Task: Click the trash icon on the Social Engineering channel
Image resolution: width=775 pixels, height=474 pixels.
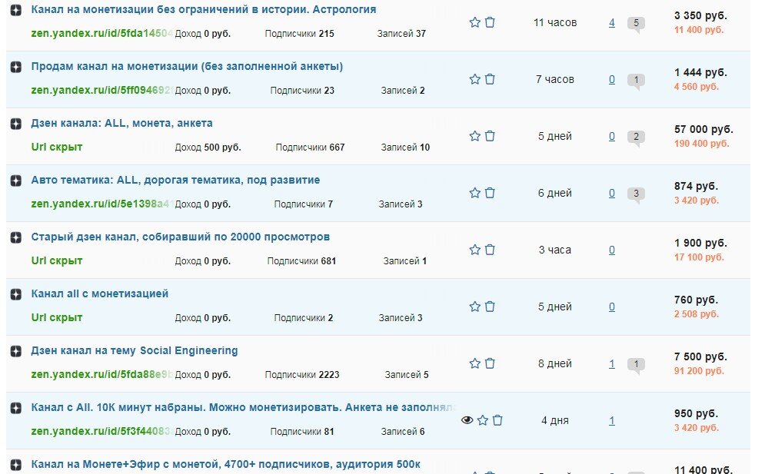Action: [491, 362]
